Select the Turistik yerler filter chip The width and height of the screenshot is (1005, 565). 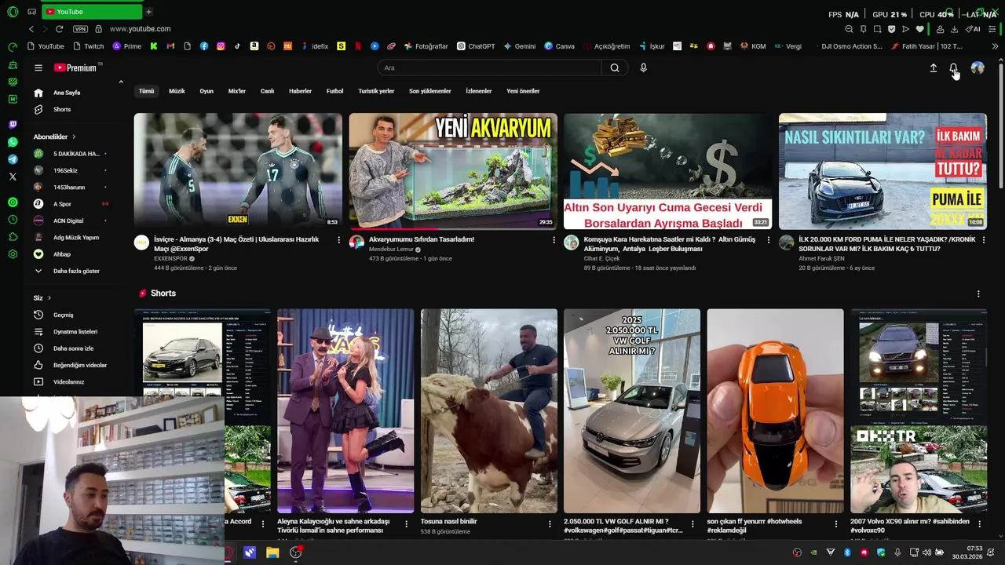(x=376, y=91)
